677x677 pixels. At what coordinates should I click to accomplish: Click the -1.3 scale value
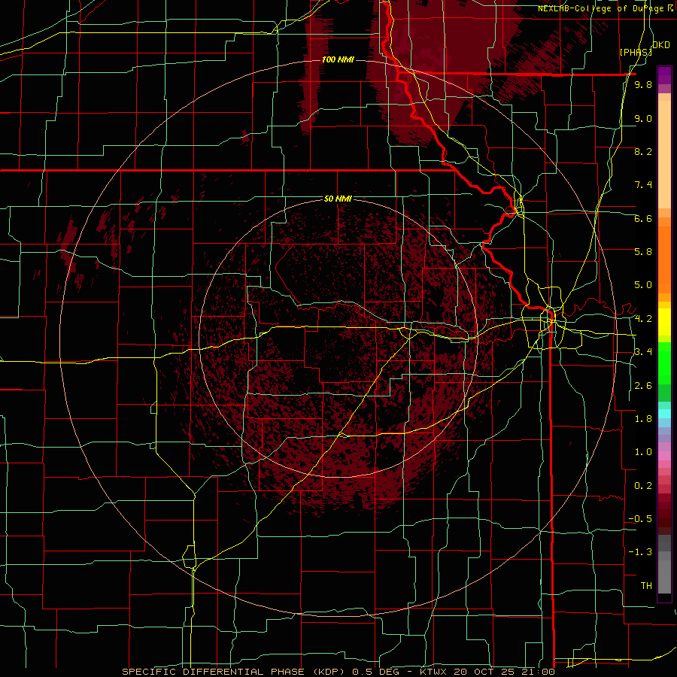tap(640, 552)
